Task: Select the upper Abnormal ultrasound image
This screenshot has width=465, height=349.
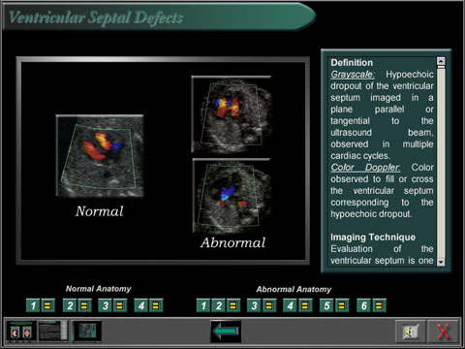Action: 232,114
